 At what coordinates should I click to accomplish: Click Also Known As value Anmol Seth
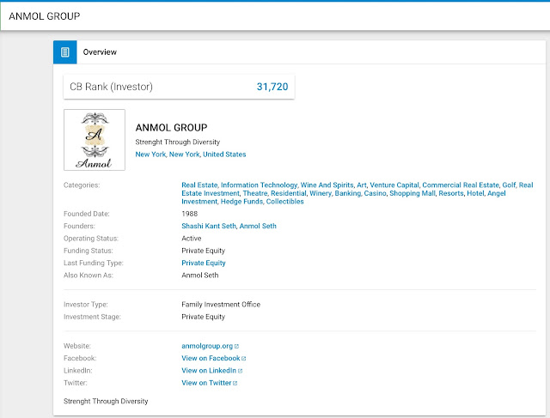pyautogui.click(x=200, y=276)
